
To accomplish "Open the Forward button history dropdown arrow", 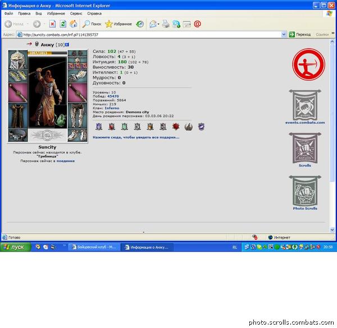I will point(44,24).
